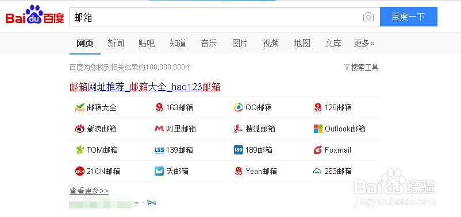Switch to the 文库 tab
The width and height of the screenshot is (461, 217).
click(x=333, y=44)
